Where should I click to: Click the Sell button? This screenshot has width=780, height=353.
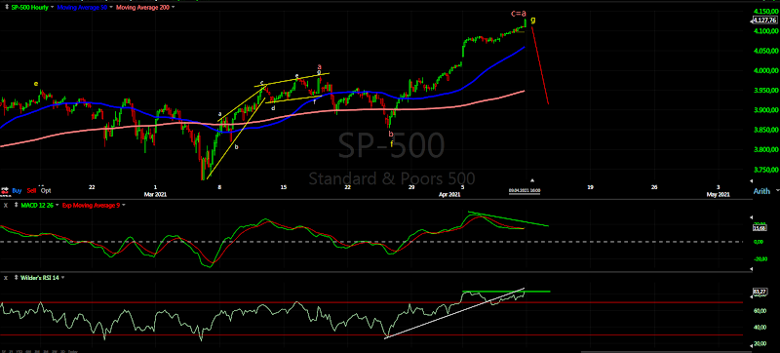pyautogui.click(x=32, y=190)
